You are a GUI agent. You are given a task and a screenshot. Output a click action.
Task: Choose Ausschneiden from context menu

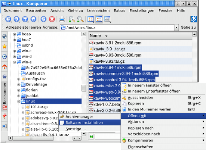coord(163,98)
